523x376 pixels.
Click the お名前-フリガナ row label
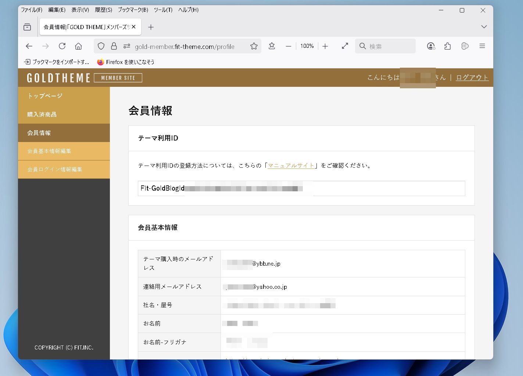tap(179, 342)
